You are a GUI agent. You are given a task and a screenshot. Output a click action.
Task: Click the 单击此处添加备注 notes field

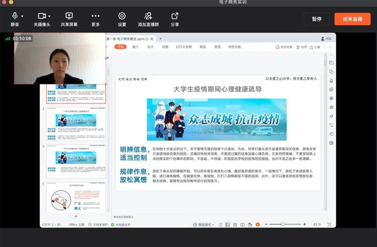[x=123, y=217]
